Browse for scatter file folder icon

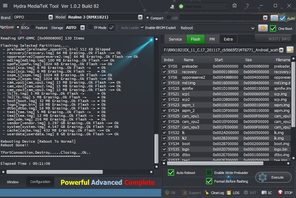(290, 50)
